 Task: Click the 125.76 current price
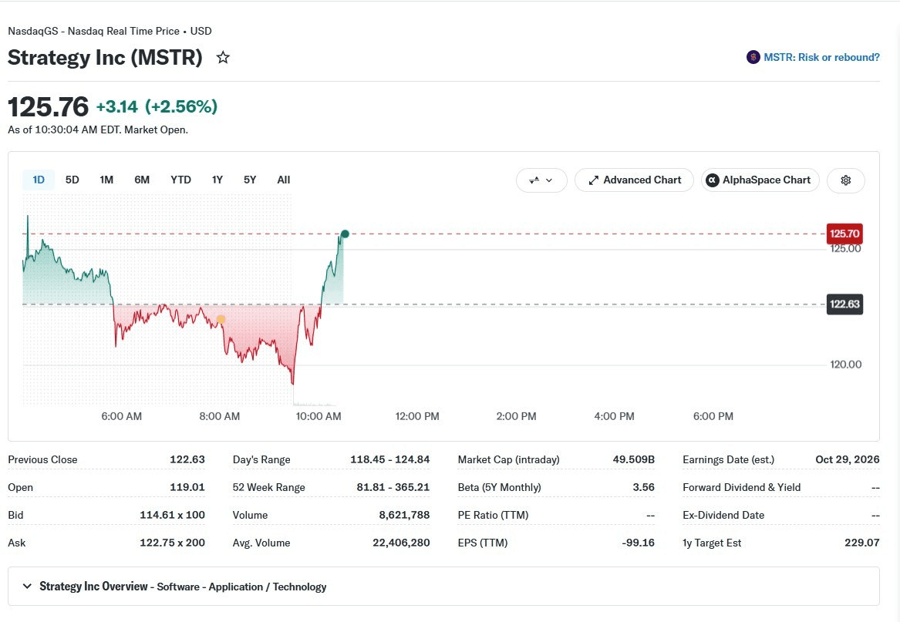(x=49, y=106)
